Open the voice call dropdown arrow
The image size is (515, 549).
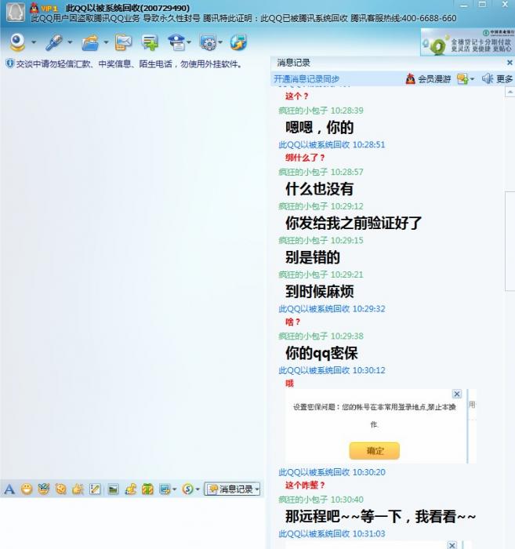pyautogui.click(x=70, y=42)
